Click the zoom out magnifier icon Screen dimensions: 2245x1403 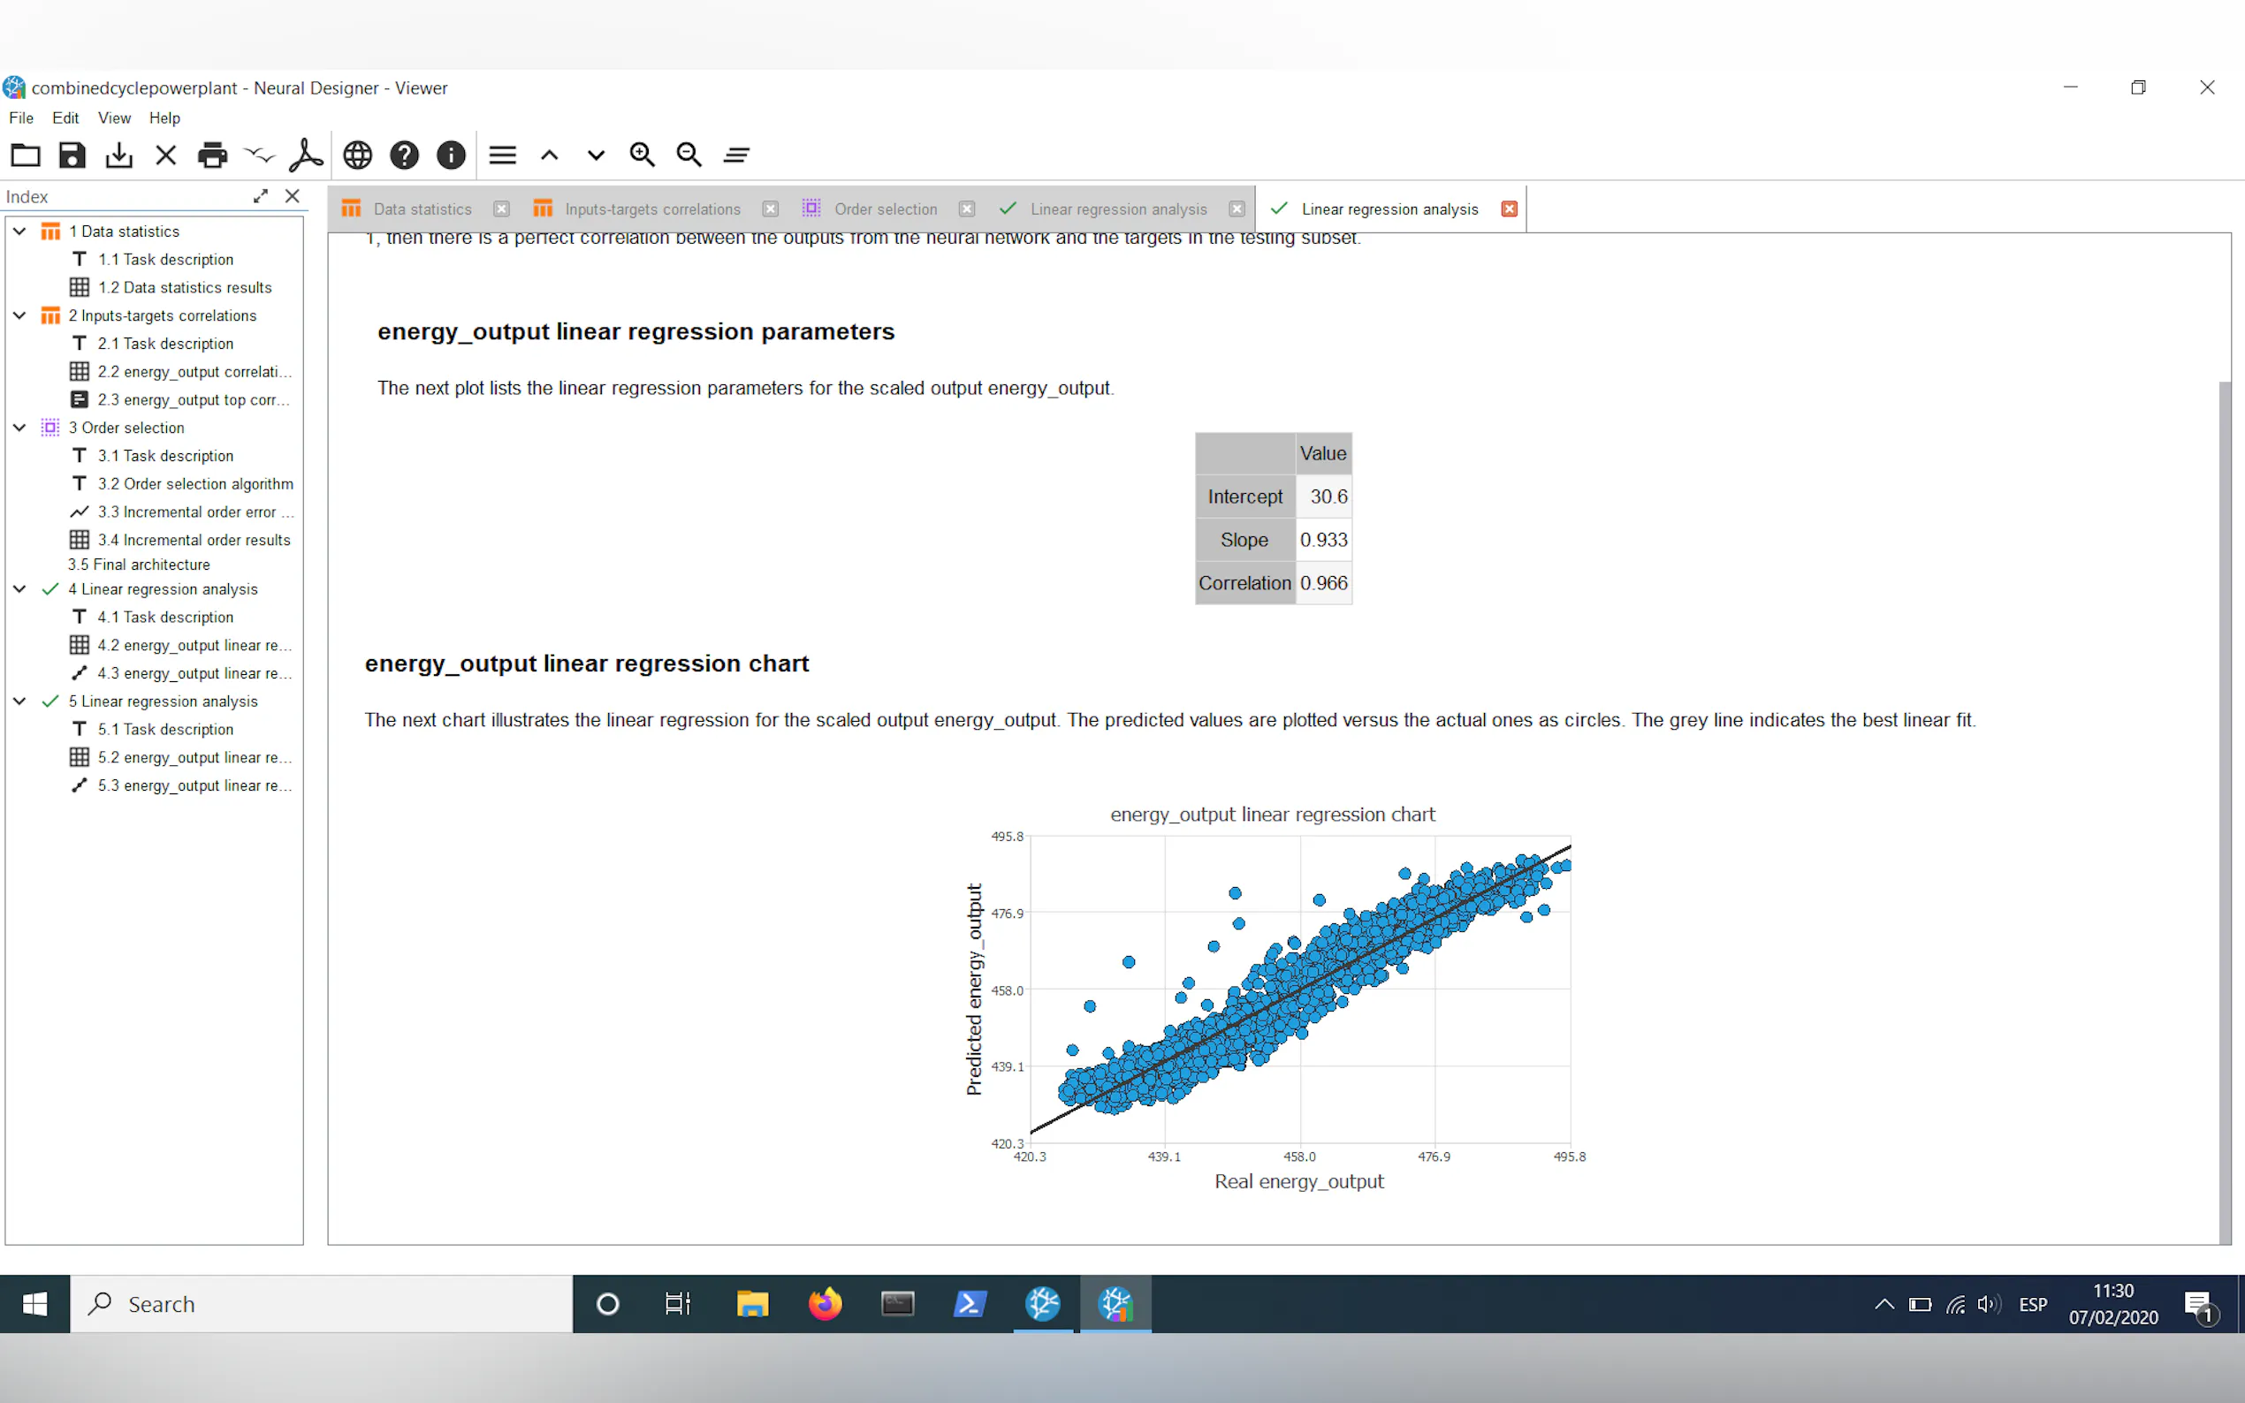coord(689,155)
